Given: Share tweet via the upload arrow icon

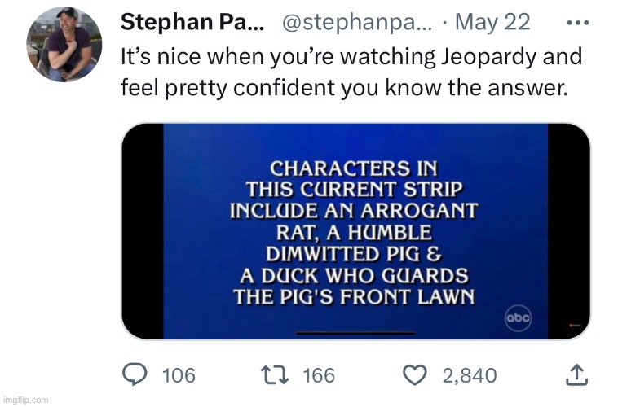Looking at the screenshot, I should [x=576, y=374].
